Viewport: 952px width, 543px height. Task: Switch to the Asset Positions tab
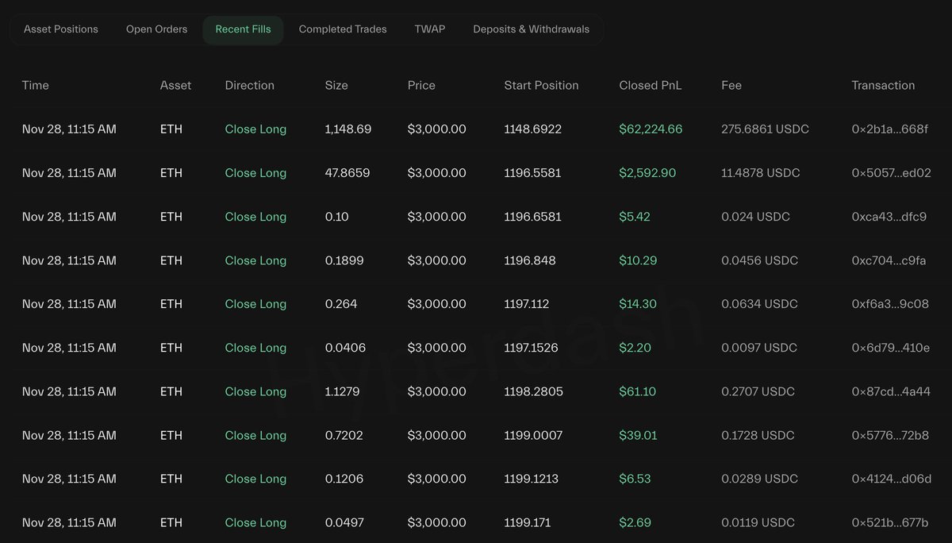(61, 29)
